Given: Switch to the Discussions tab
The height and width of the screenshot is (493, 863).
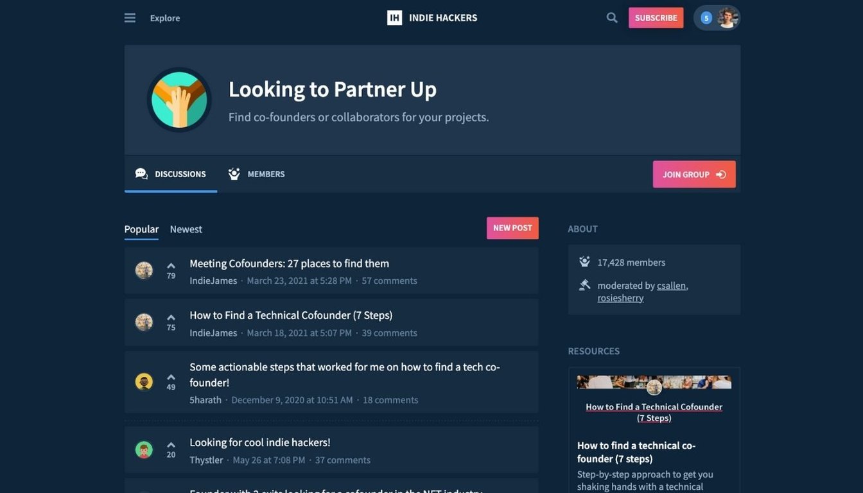Looking at the screenshot, I should (171, 174).
